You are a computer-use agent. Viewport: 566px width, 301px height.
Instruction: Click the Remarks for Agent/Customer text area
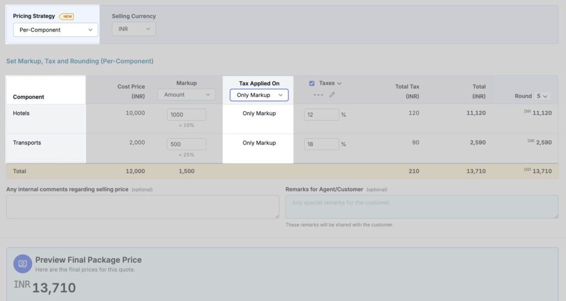[x=422, y=207]
